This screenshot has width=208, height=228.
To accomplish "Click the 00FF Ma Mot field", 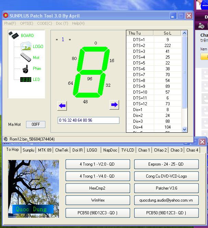I will 36,124.
